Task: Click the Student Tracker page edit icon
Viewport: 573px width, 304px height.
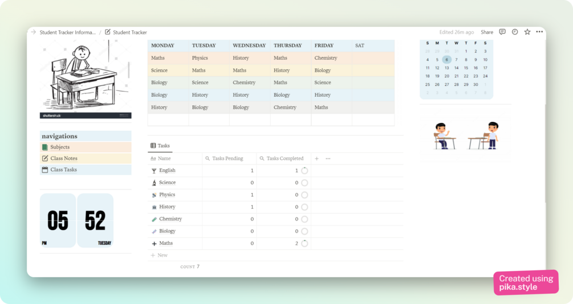Action: click(107, 32)
